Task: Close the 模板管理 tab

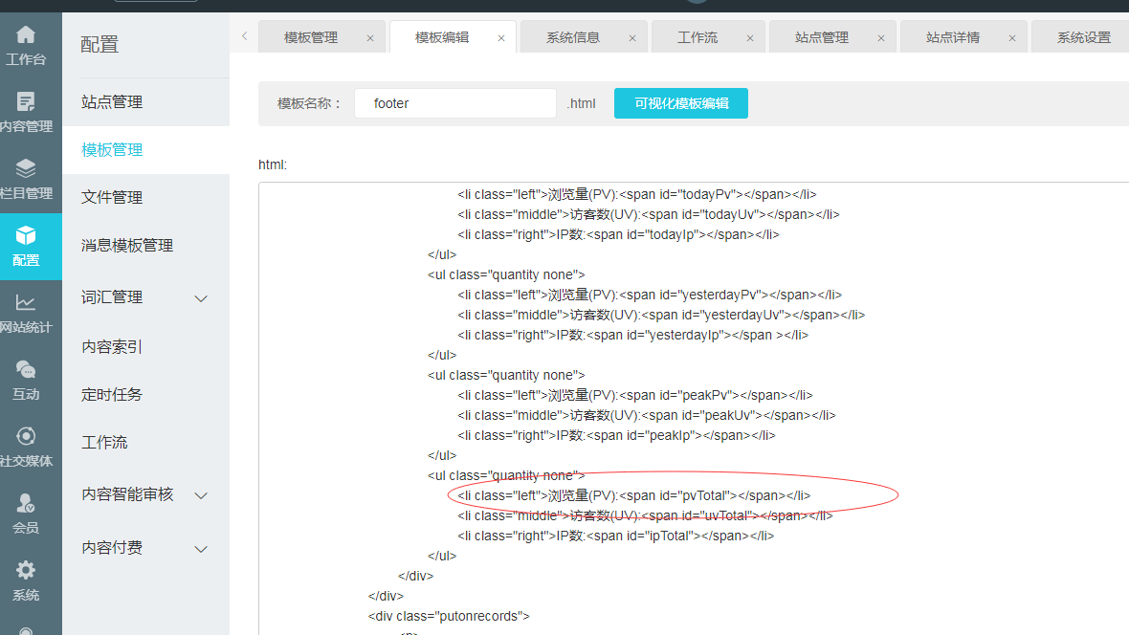Action: (x=370, y=38)
